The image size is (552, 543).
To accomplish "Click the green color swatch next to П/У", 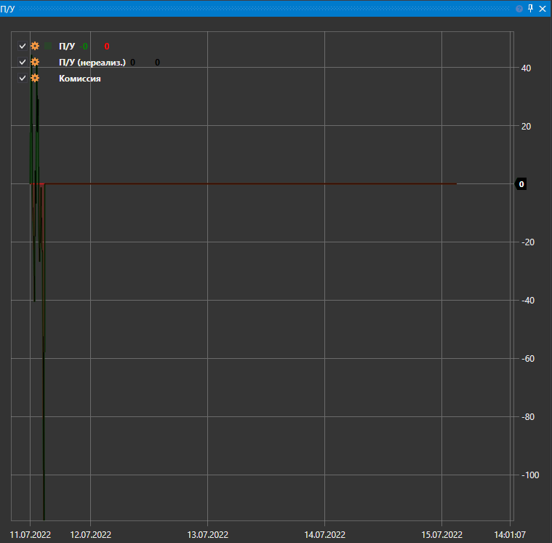I will pyautogui.click(x=49, y=46).
